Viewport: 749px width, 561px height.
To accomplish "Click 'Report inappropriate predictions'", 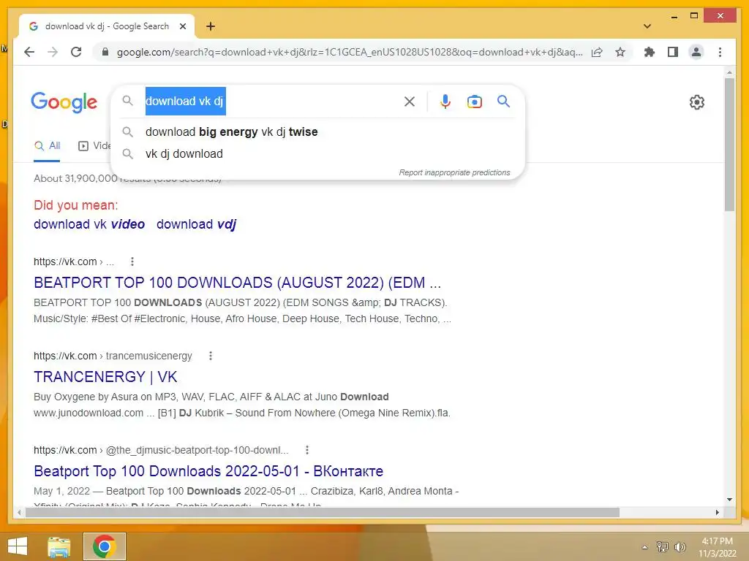I will pyautogui.click(x=454, y=172).
